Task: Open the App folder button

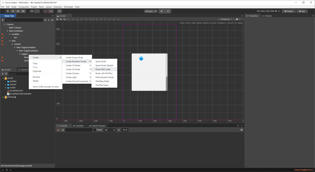Action: click(x=302, y=11)
